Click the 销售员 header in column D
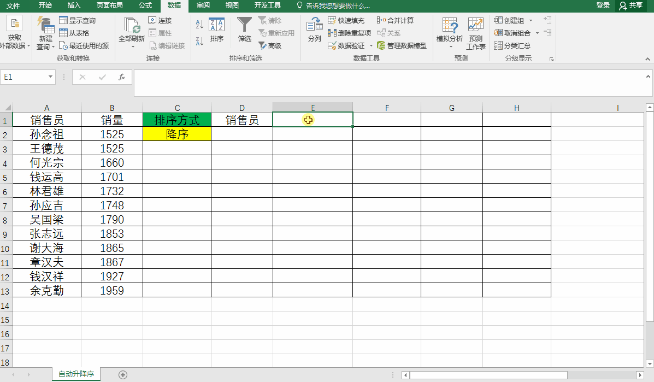The image size is (654, 382). click(x=242, y=120)
